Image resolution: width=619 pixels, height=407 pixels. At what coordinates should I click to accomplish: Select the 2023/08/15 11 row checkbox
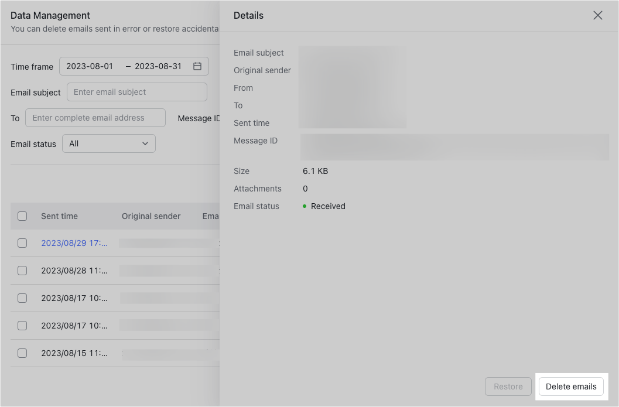pyautogui.click(x=22, y=353)
